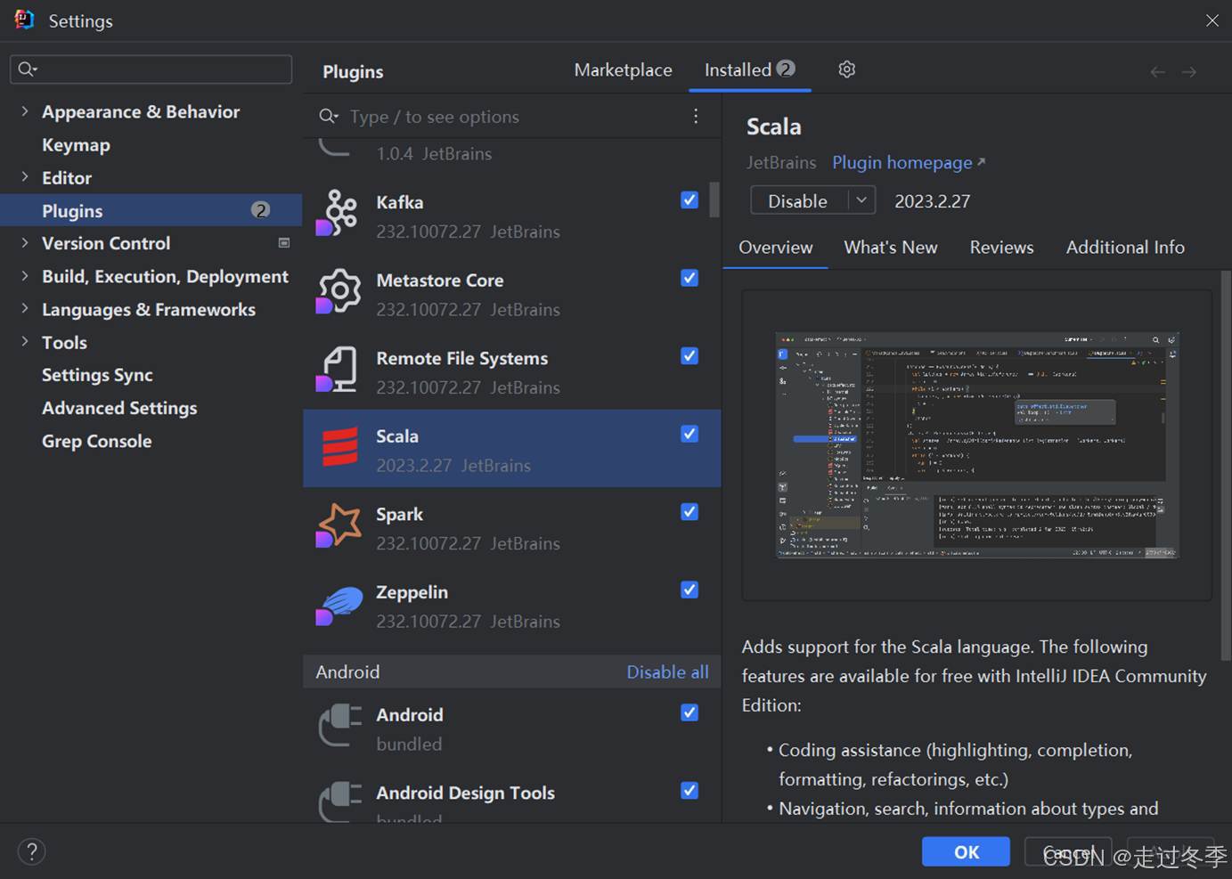The image size is (1232, 879).
Task: Click the OK button
Action: 967,852
